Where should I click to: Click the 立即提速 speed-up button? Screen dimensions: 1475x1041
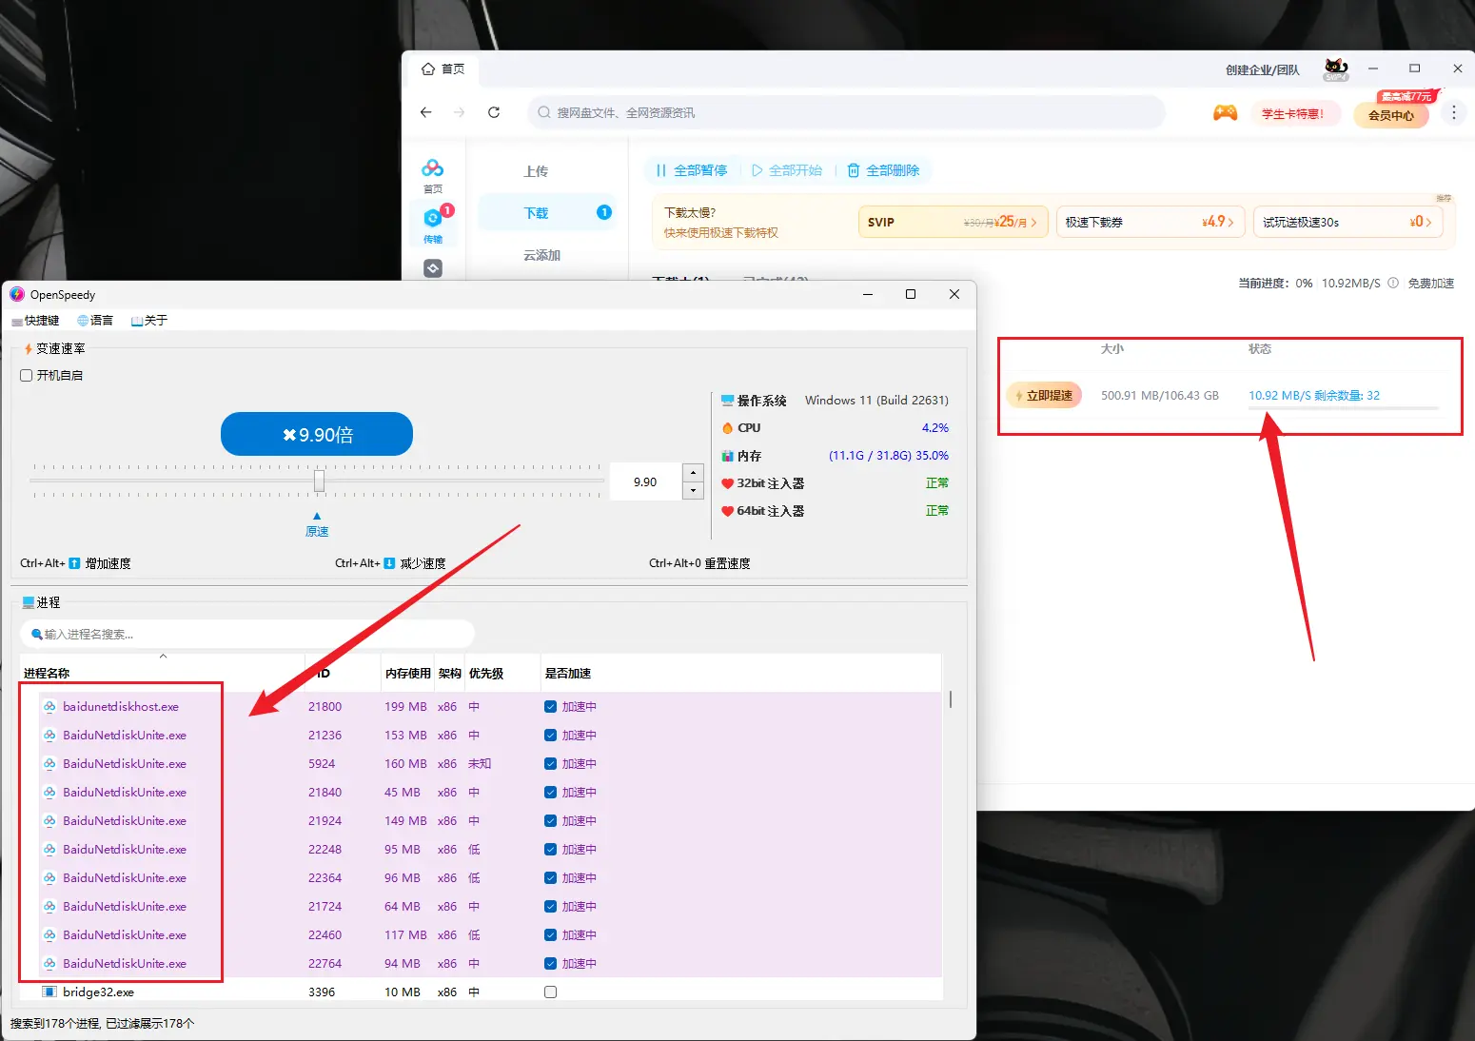[1044, 395]
